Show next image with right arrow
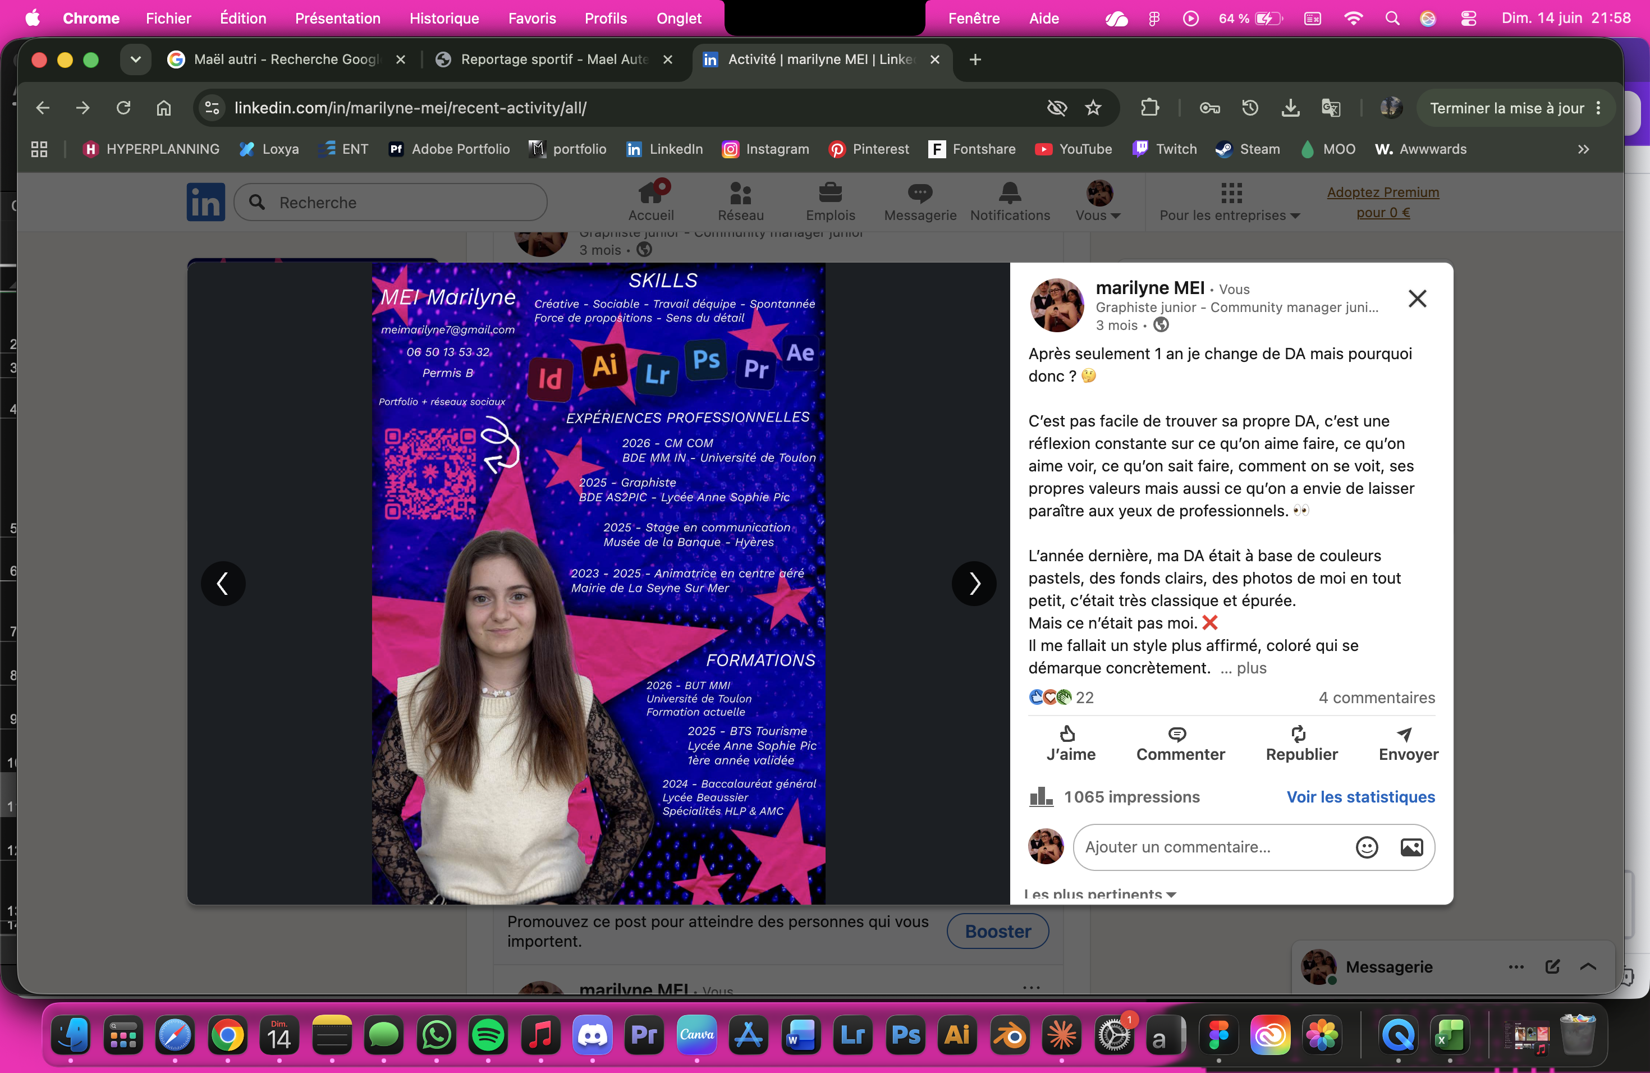The image size is (1650, 1073). click(x=974, y=584)
